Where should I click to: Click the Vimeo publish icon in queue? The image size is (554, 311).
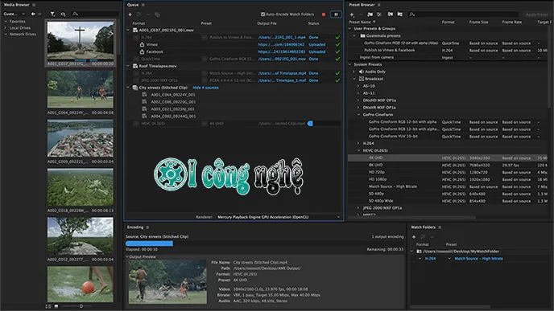pyautogui.click(x=142, y=44)
